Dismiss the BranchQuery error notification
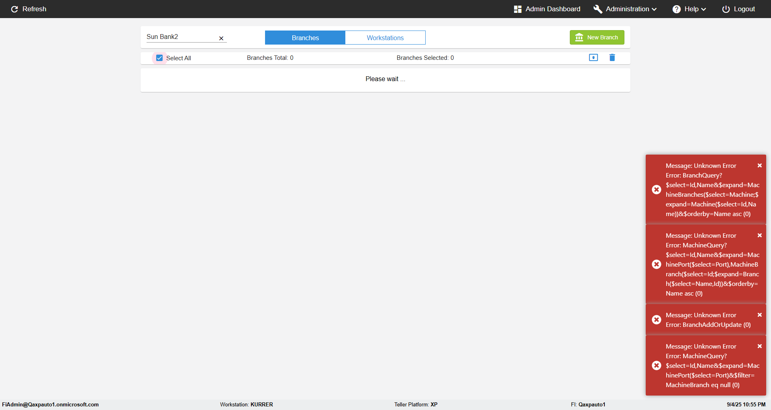The width and height of the screenshot is (771, 410). [760, 165]
